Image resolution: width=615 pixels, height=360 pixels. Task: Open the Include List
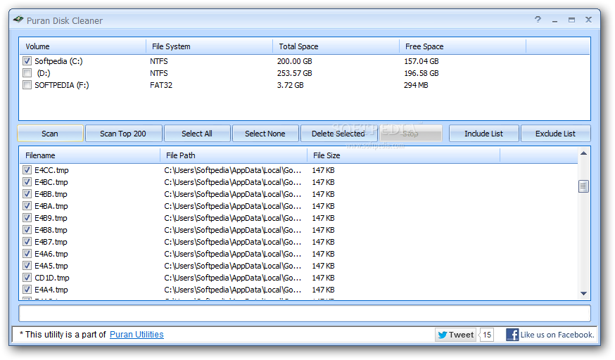(x=483, y=134)
